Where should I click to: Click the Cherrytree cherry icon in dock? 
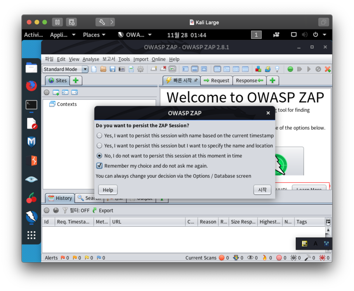pos(31,198)
